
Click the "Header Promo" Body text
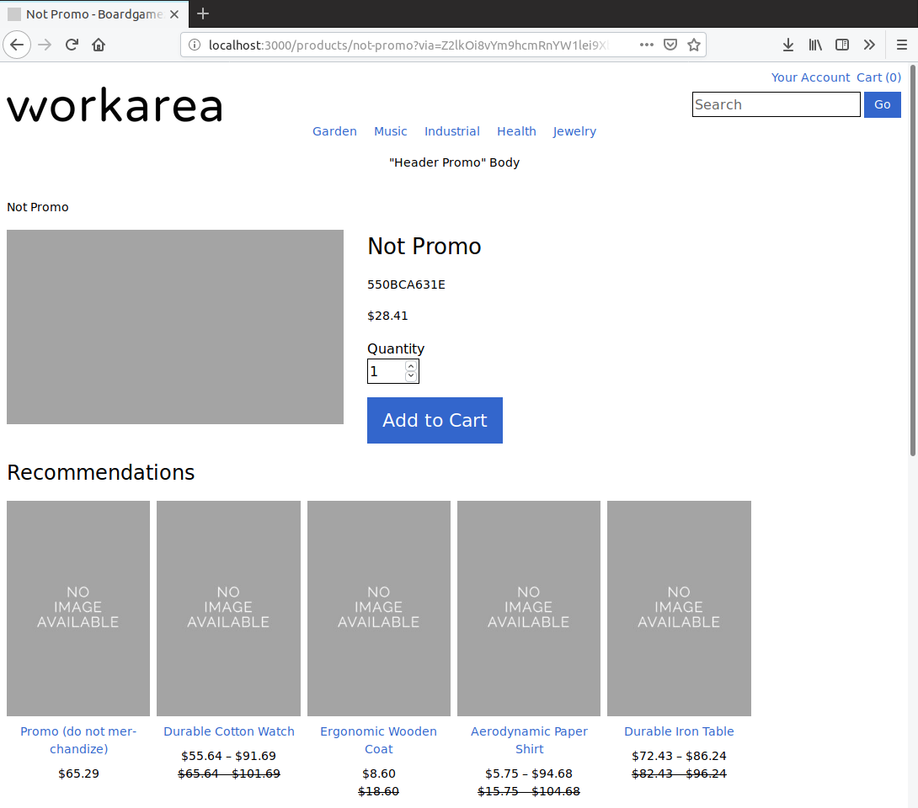pyautogui.click(x=454, y=162)
